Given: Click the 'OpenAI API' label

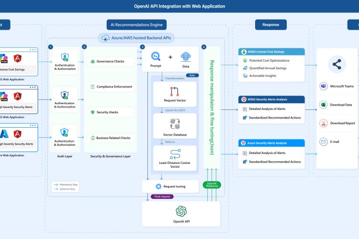Looking at the screenshot, I should click(x=181, y=221).
